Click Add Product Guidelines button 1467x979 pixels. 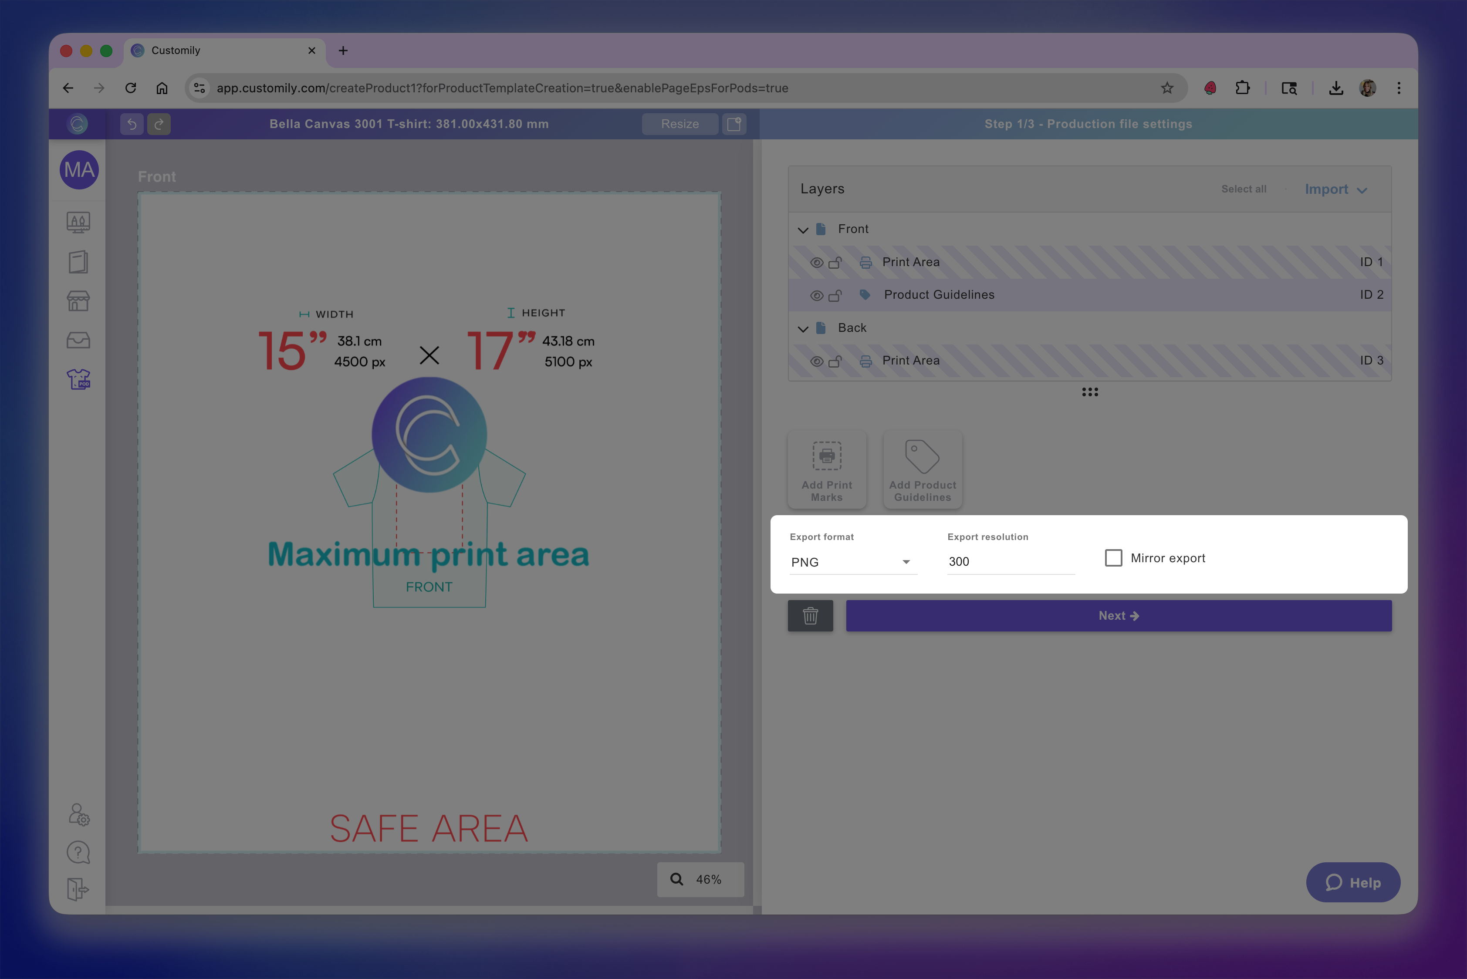[x=923, y=469]
